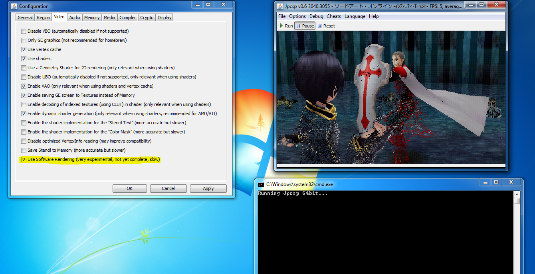
Task: Open the Help menu in Jpcsp
Action: (374, 16)
